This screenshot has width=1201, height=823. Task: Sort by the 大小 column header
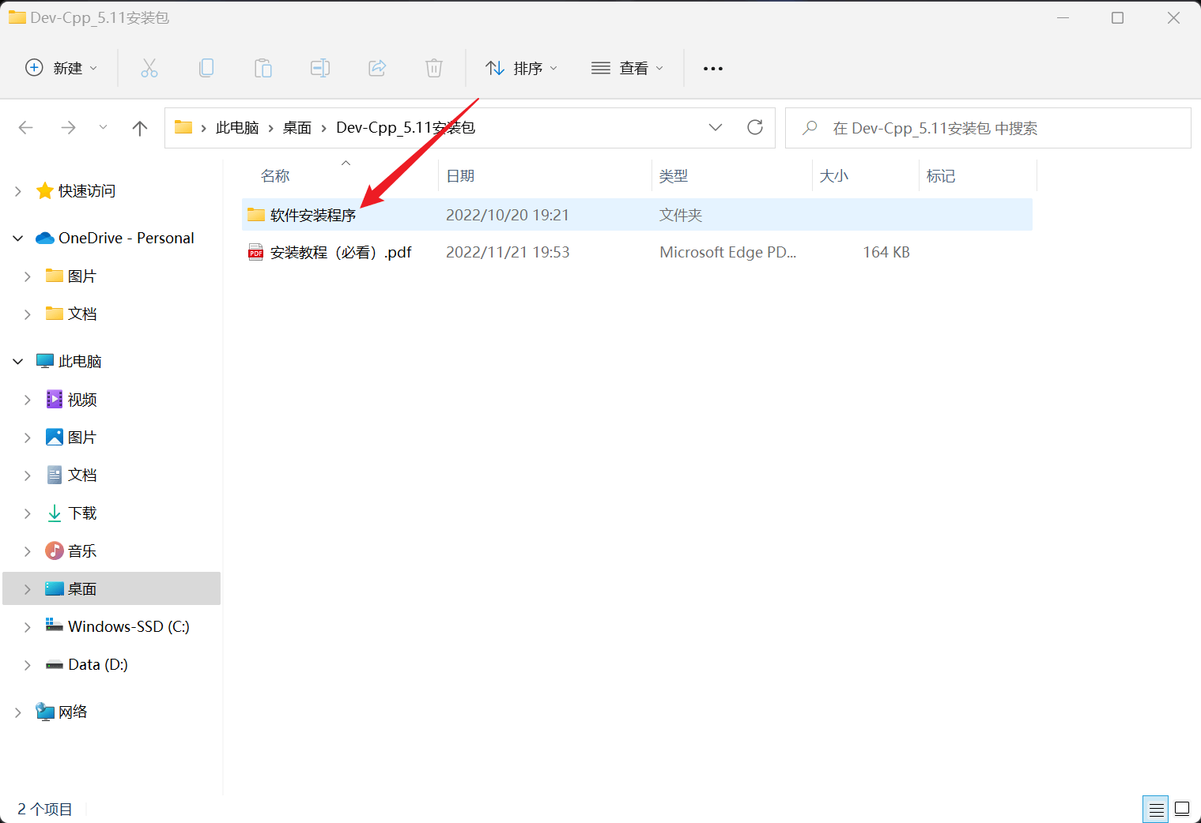(834, 175)
